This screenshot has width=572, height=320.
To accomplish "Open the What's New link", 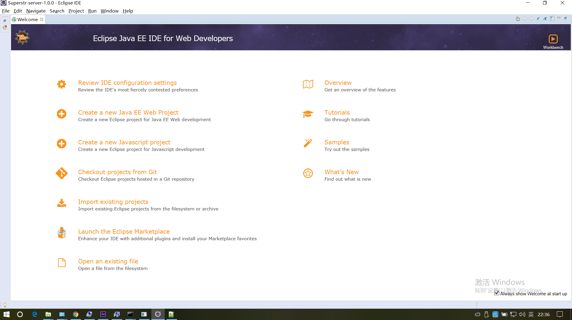I will (x=341, y=172).
